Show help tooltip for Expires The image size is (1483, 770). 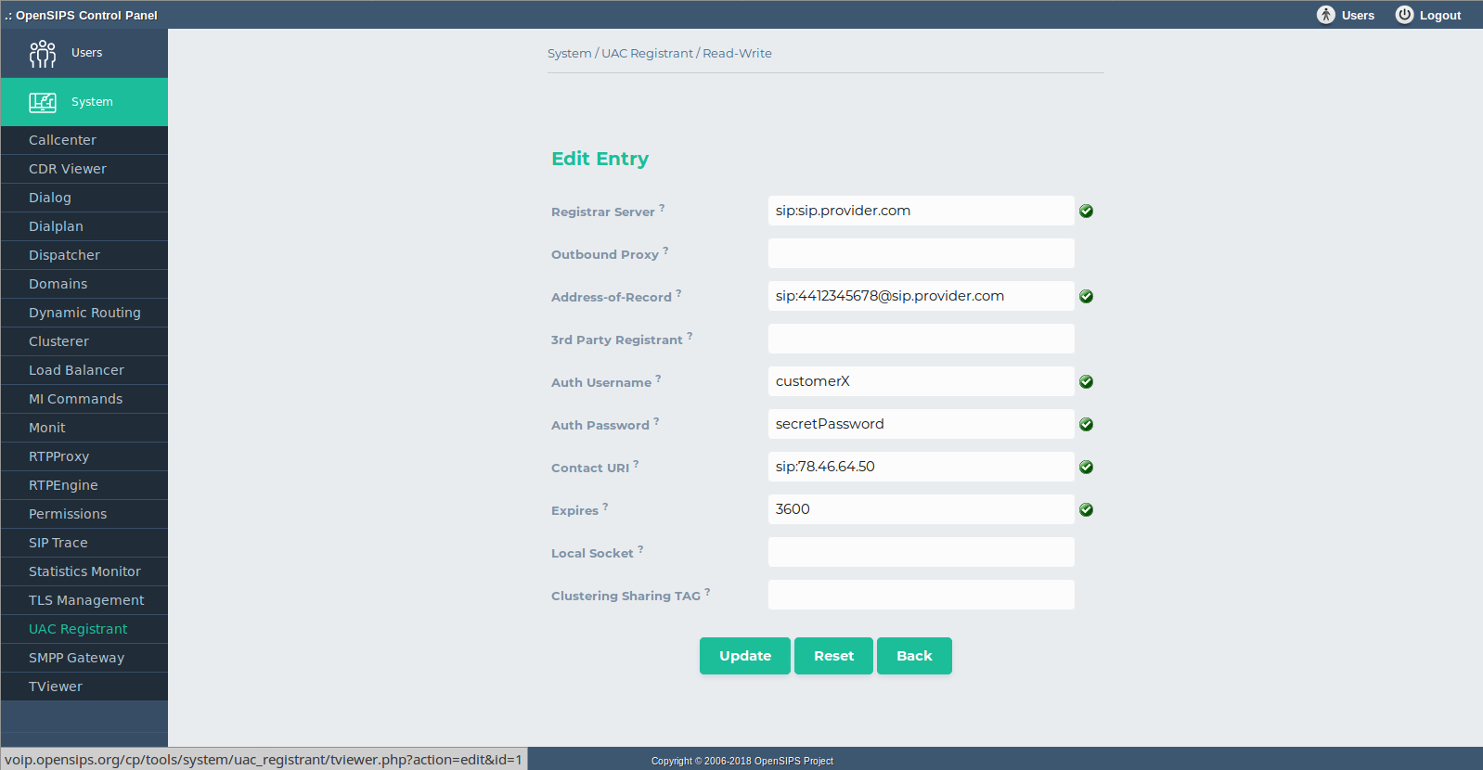[x=605, y=507]
